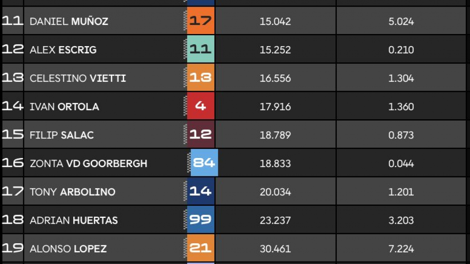Click Filip Salac's maroon number 12 badge

201,135
